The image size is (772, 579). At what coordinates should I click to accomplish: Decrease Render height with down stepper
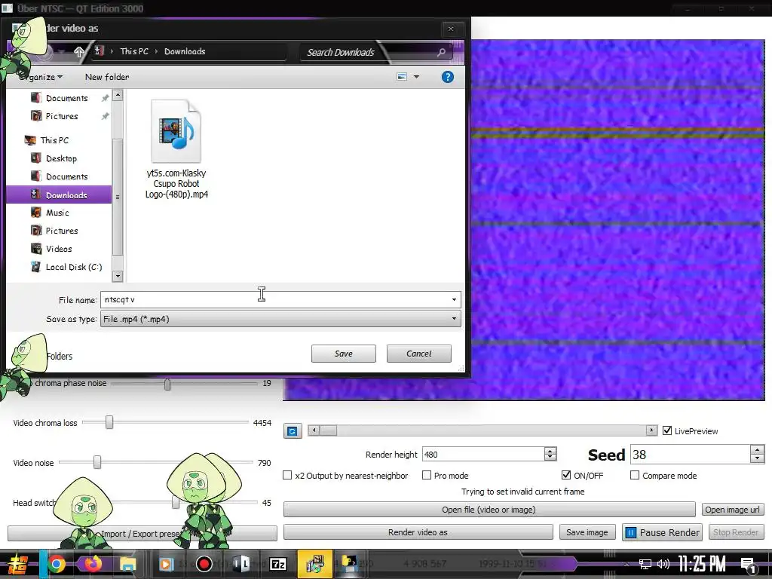[x=550, y=458]
